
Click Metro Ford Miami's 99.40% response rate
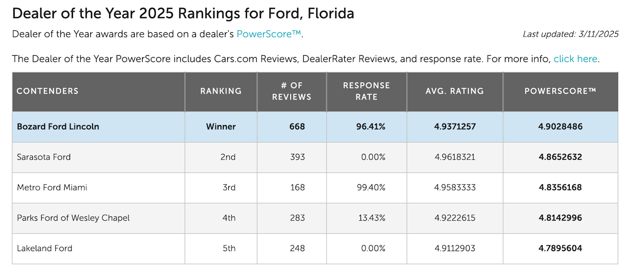click(372, 187)
